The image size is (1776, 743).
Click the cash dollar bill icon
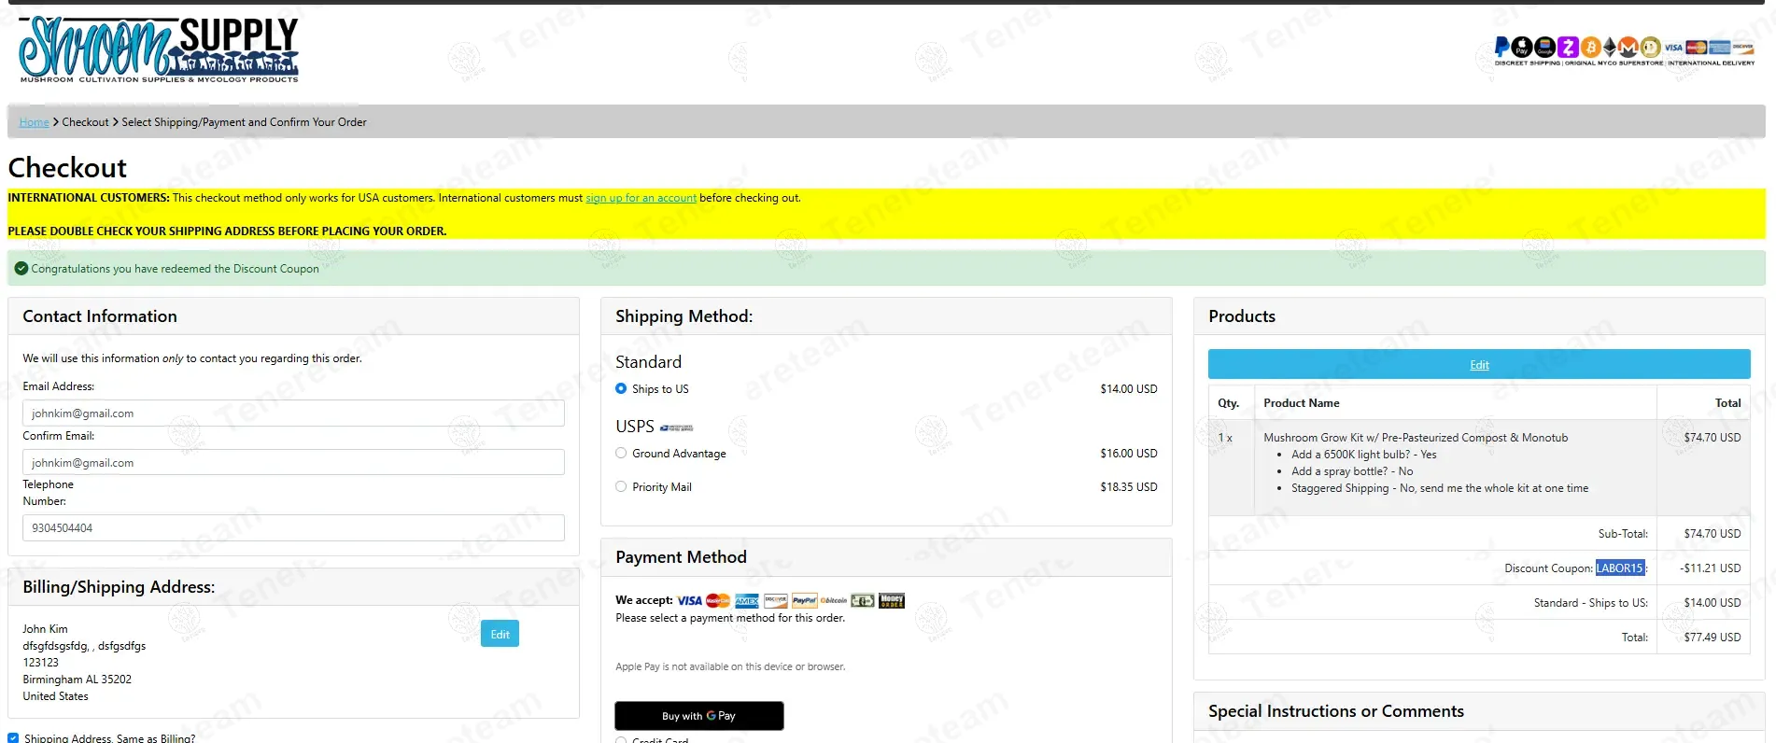tap(863, 600)
